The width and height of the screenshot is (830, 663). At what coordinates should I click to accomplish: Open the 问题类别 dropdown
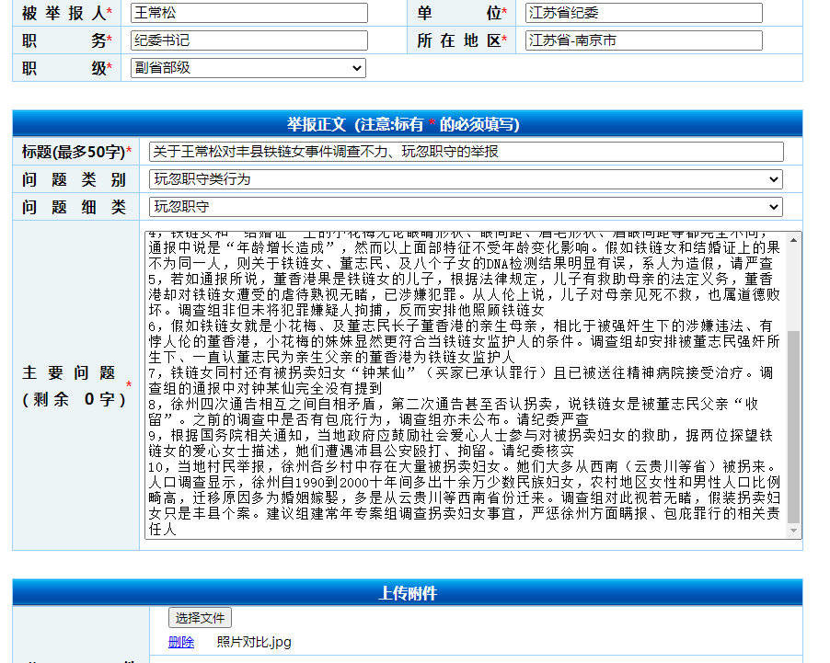coord(466,179)
